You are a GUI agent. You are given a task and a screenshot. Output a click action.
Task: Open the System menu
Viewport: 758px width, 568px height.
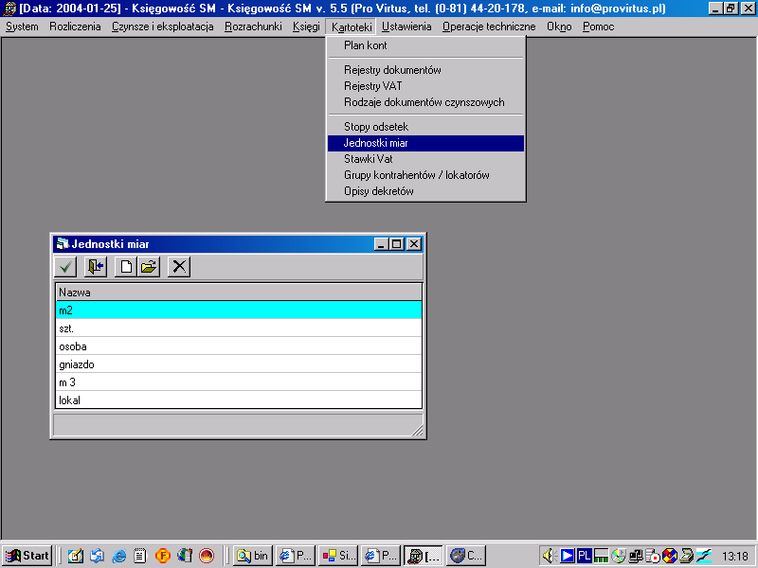[x=22, y=27]
